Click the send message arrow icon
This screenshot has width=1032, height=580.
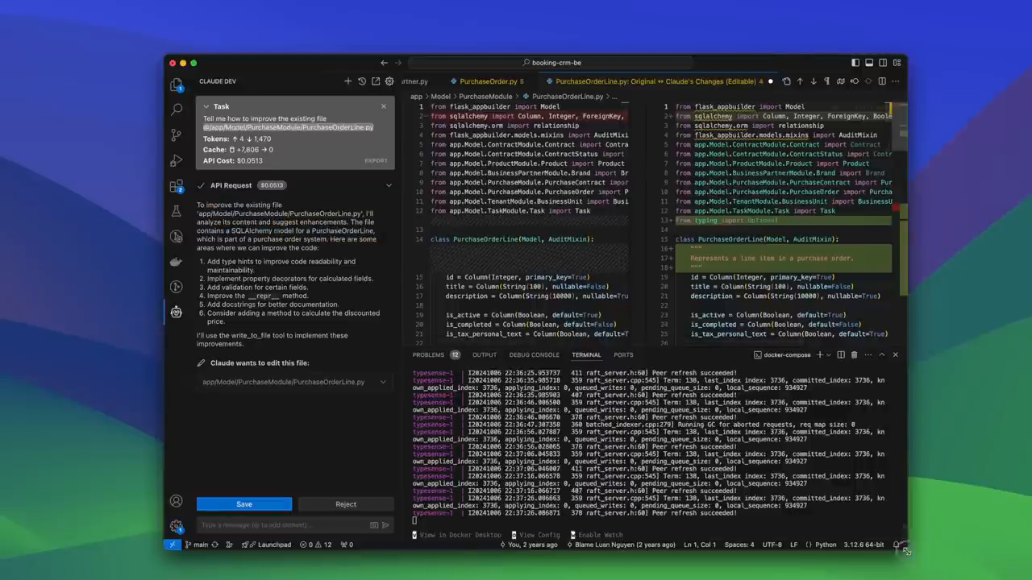pos(385,525)
